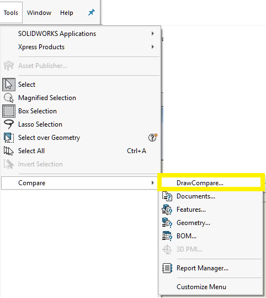Open Compare Documents icon entry
This screenshot has height=298, width=266.
[x=167, y=196]
